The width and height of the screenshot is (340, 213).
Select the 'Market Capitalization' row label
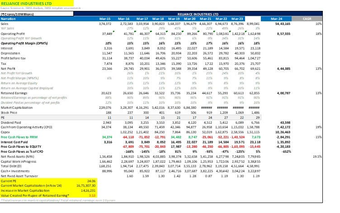pyautogui.click(x=17, y=108)
